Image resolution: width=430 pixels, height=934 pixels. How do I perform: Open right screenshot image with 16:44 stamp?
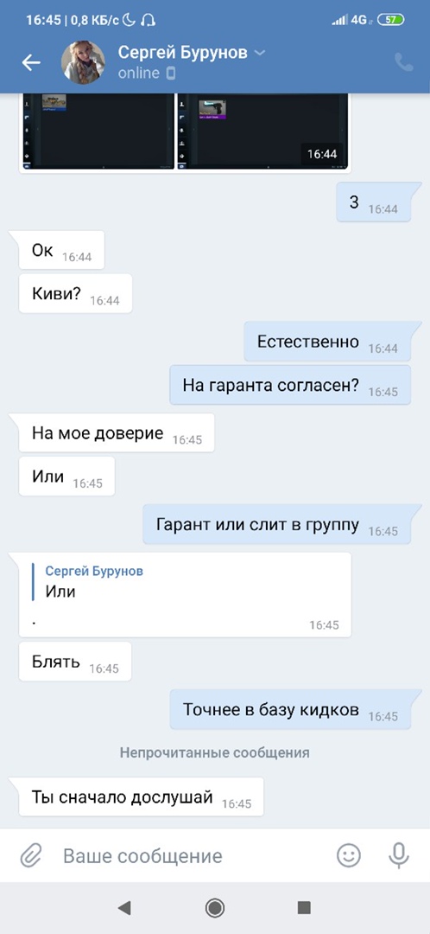pyautogui.click(x=262, y=131)
